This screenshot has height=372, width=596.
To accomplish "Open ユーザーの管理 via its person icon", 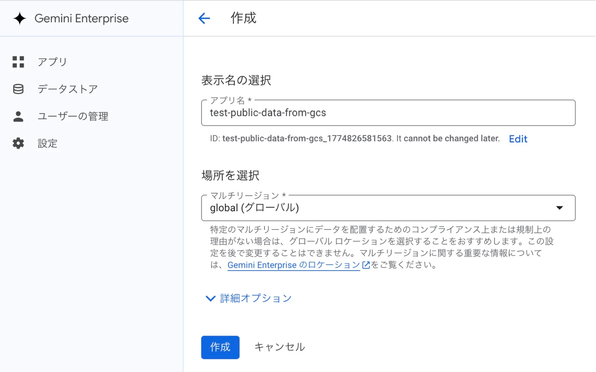I will click(x=18, y=117).
